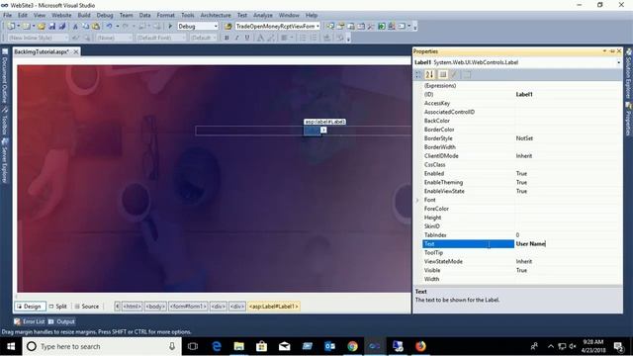633x356 pixels.
Task: Click Solution Explorer icon in toolbar
Action: tap(330, 27)
